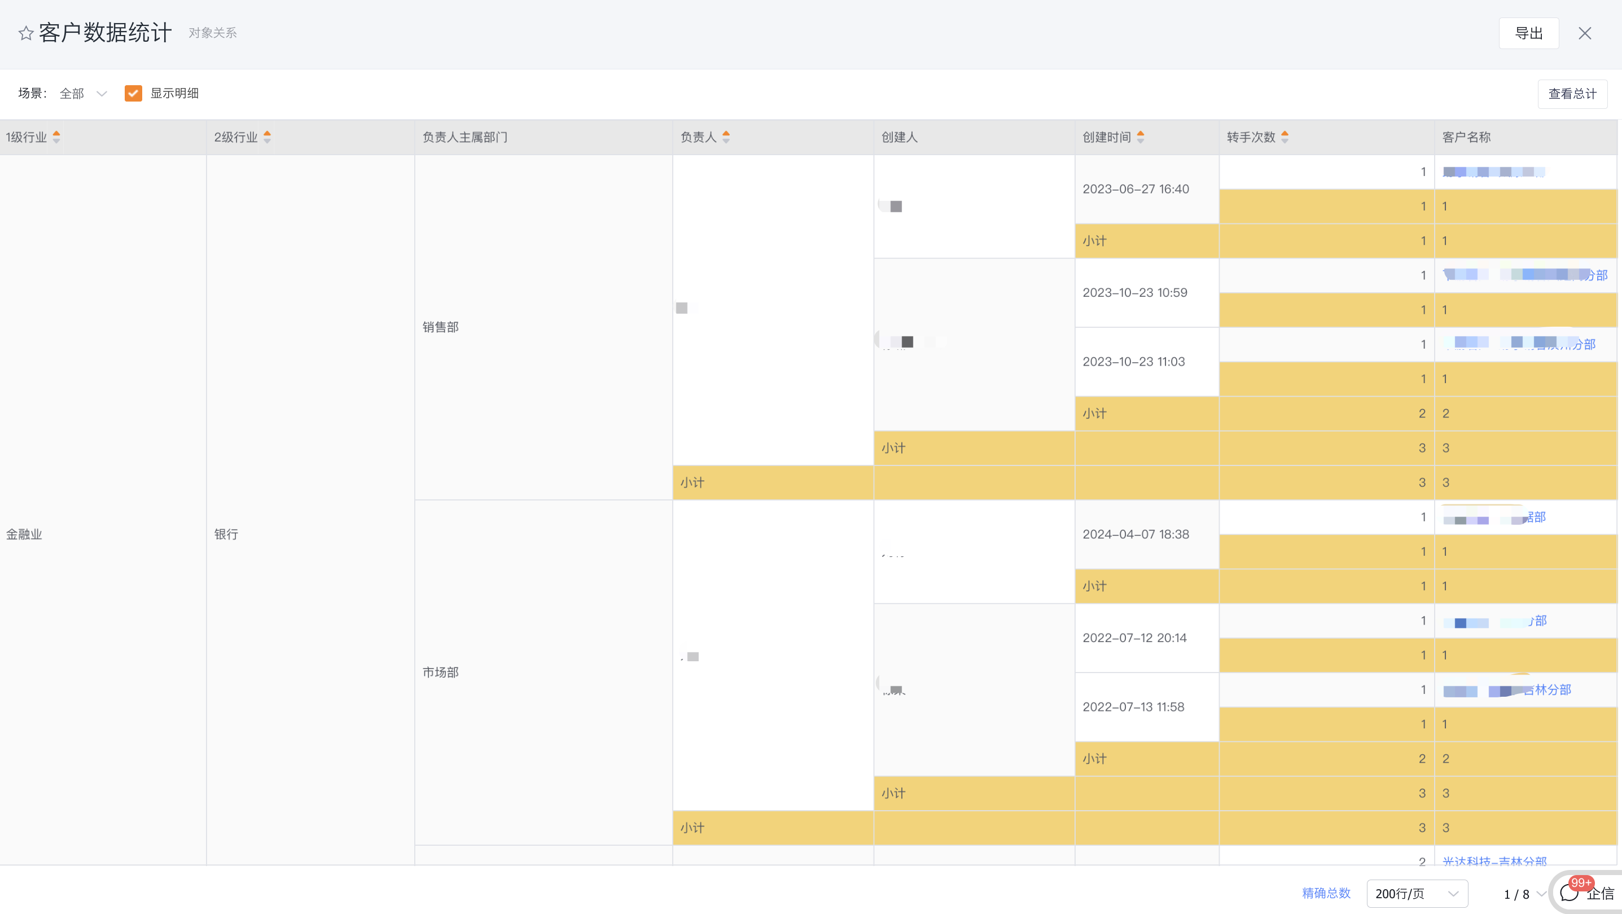Click the 导出 export button

(x=1528, y=33)
